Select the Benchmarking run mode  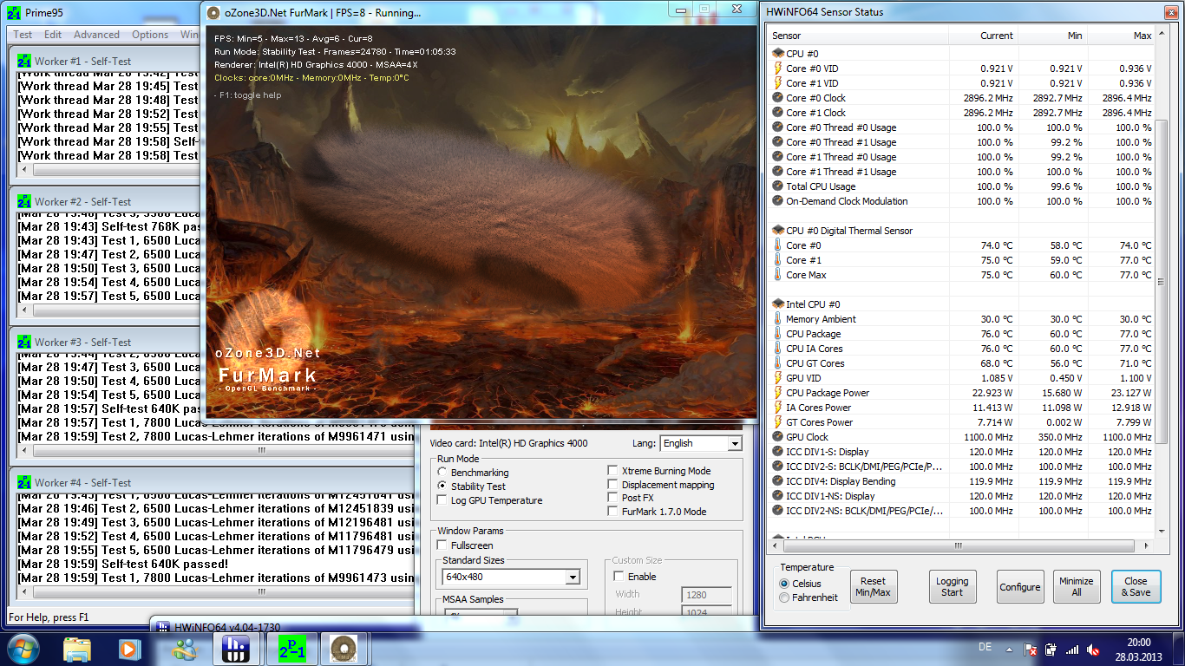[442, 473]
